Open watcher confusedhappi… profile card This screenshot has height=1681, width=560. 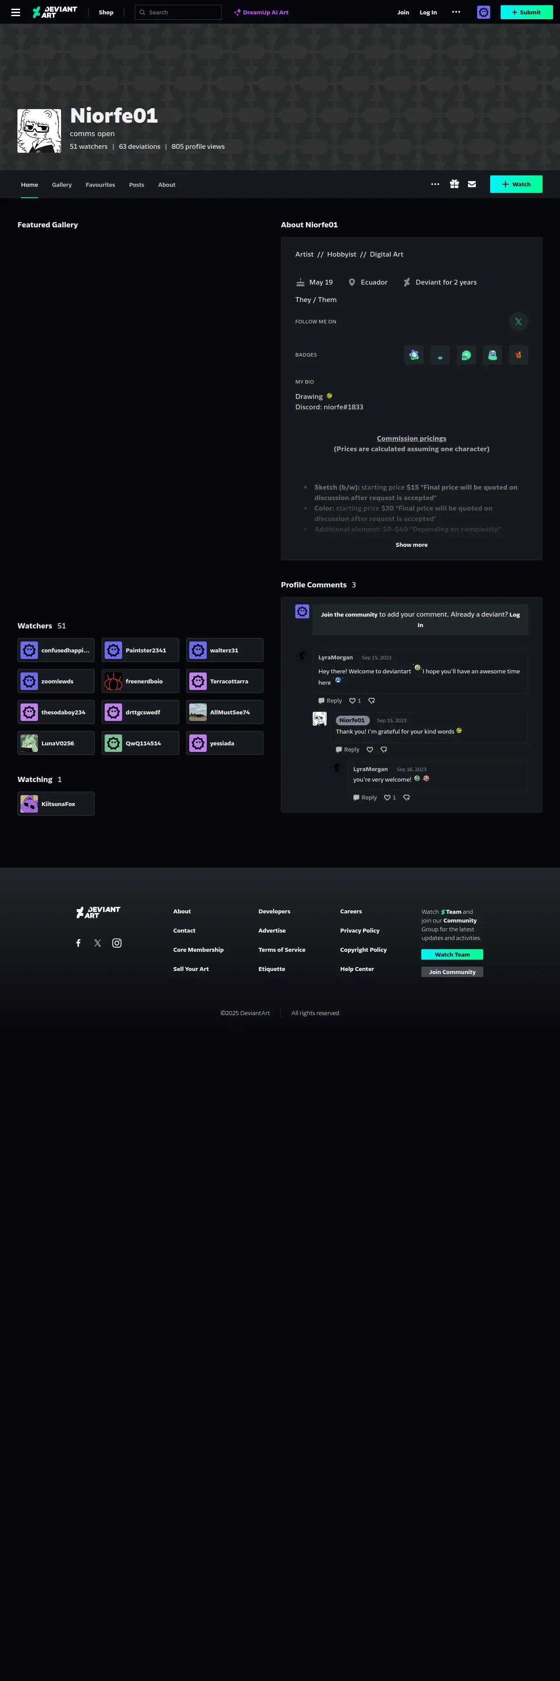click(x=56, y=650)
